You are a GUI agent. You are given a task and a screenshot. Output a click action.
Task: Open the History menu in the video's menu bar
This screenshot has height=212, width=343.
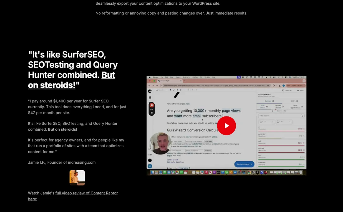point(178,77)
